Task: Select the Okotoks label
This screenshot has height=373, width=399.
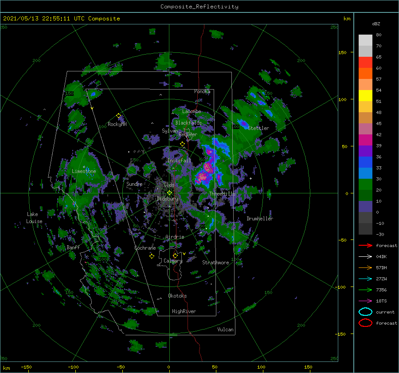Action: 177,296
